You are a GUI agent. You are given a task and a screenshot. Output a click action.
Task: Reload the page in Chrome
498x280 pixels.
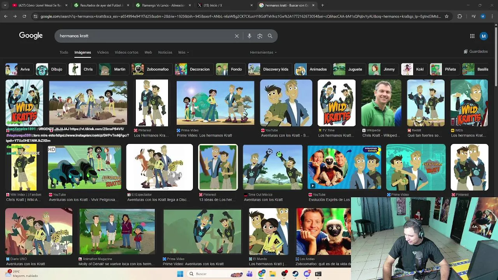click(24, 16)
